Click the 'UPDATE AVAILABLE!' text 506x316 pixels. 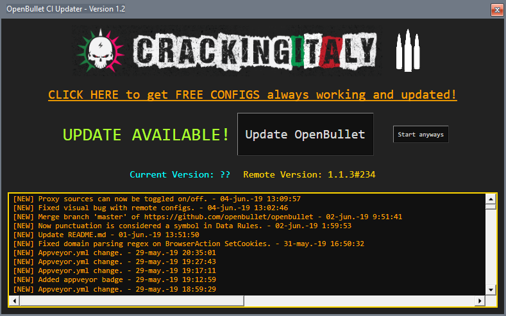coord(146,135)
